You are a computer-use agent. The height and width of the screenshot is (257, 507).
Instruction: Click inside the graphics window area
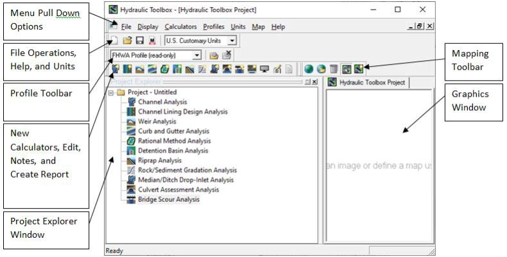pos(379,165)
